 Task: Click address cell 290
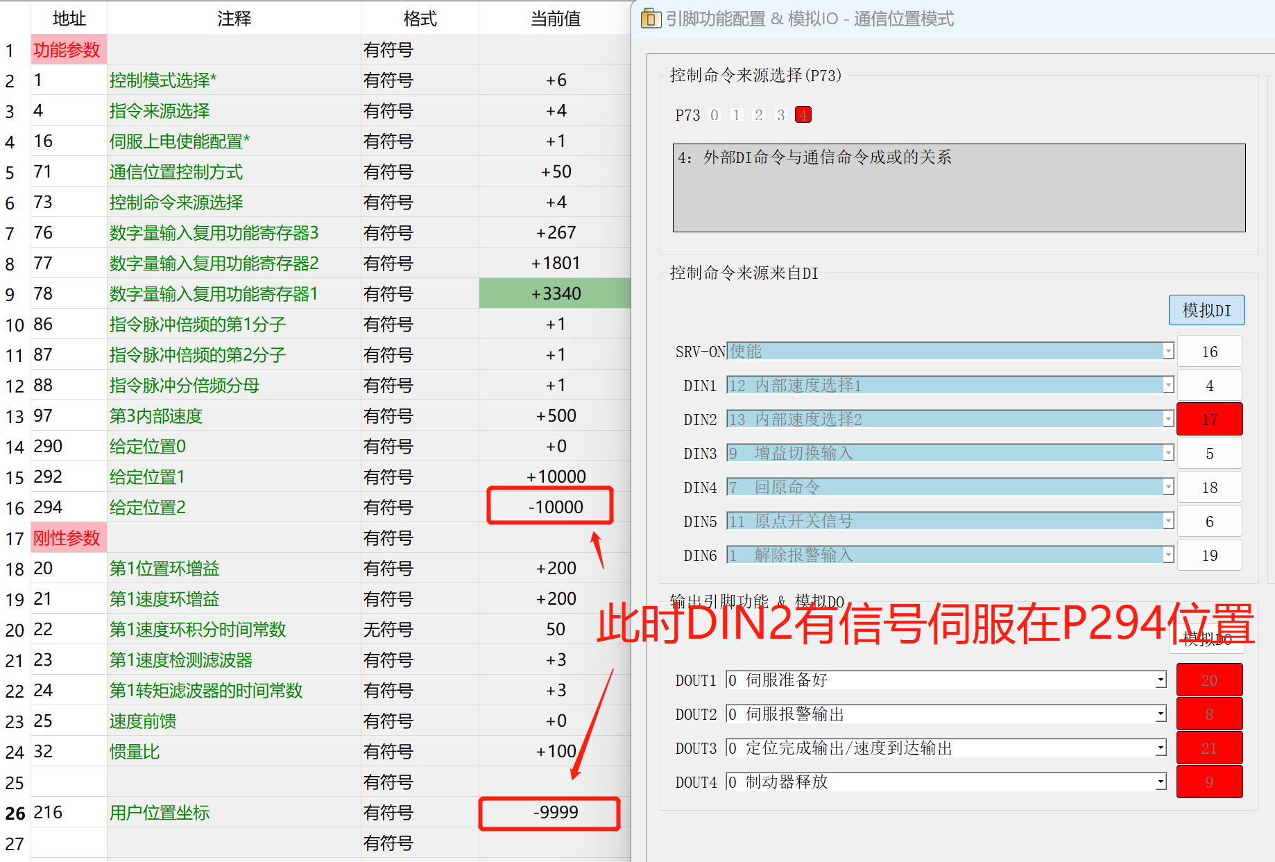tap(69, 447)
